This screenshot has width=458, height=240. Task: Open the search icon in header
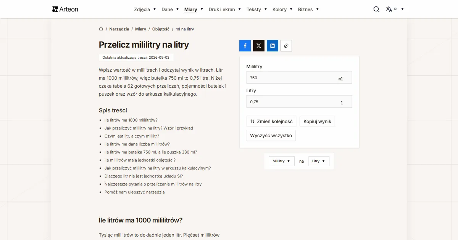pos(376,9)
